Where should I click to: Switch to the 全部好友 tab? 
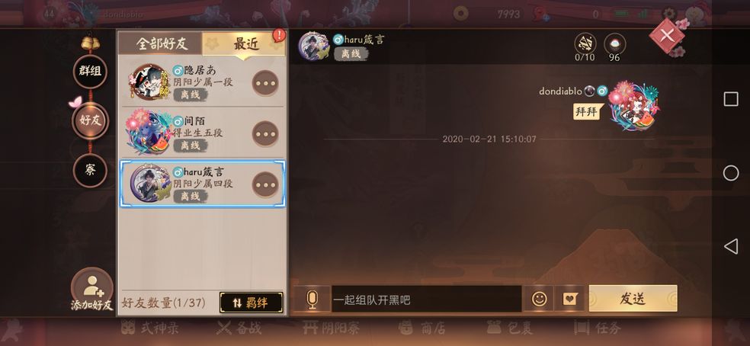161,44
